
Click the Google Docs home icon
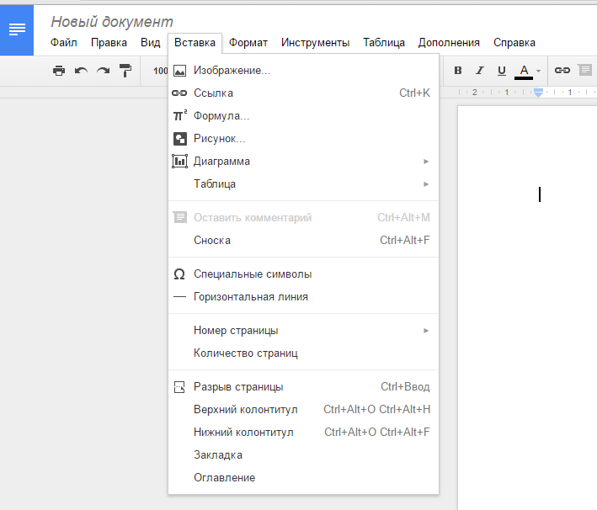[x=17, y=30]
